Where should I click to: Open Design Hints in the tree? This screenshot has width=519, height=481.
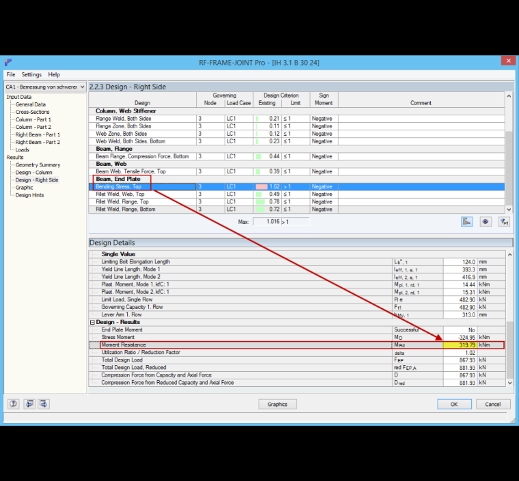tap(29, 195)
